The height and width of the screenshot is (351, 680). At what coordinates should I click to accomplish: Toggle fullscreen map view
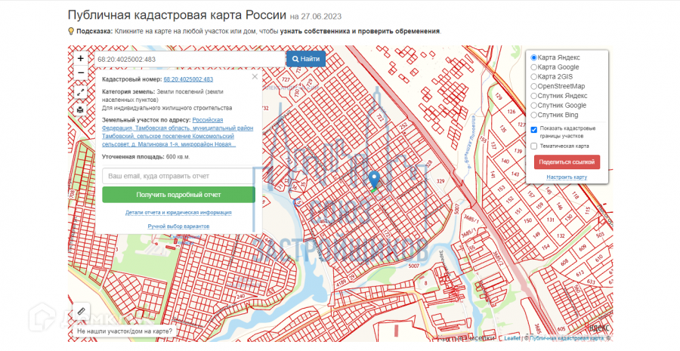pos(81,92)
